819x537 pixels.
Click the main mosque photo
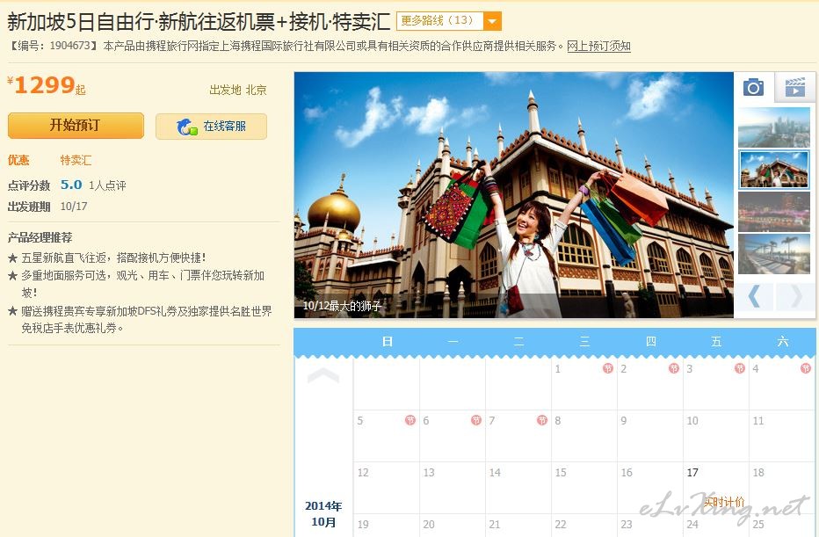pos(514,195)
